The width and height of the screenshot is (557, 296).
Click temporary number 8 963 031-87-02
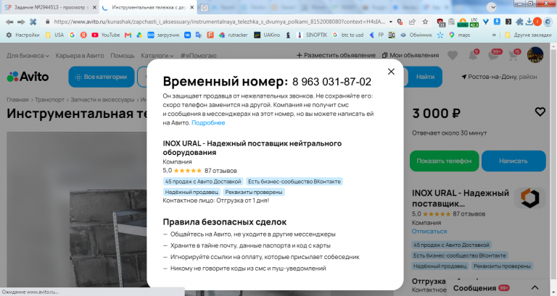pyautogui.click(x=331, y=82)
